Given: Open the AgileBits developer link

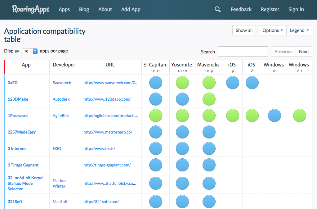Looking at the screenshot, I should pos(61,116).
